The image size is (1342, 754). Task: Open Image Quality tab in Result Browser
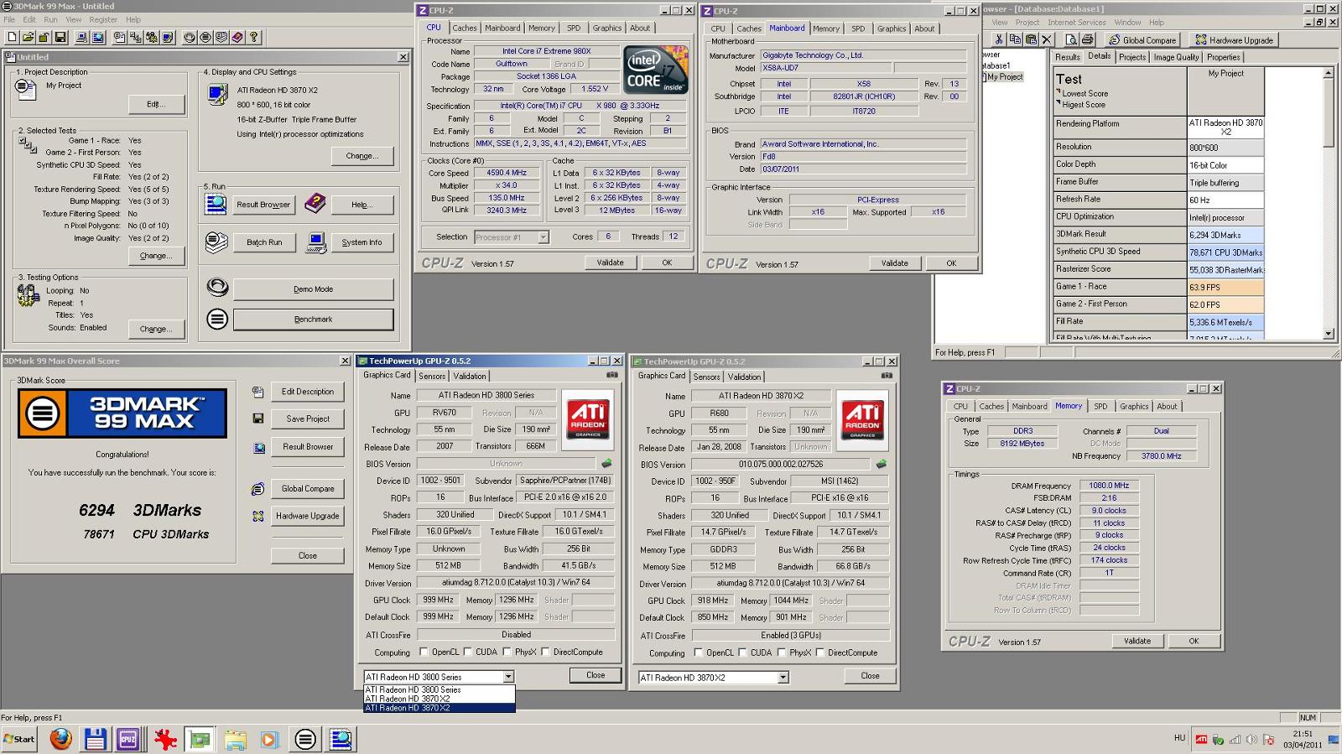(x=1176, y=57)
